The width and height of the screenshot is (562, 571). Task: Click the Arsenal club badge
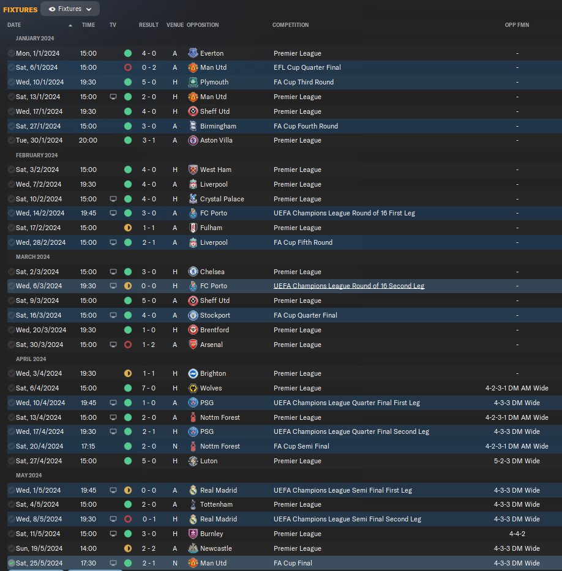(193, 345)
